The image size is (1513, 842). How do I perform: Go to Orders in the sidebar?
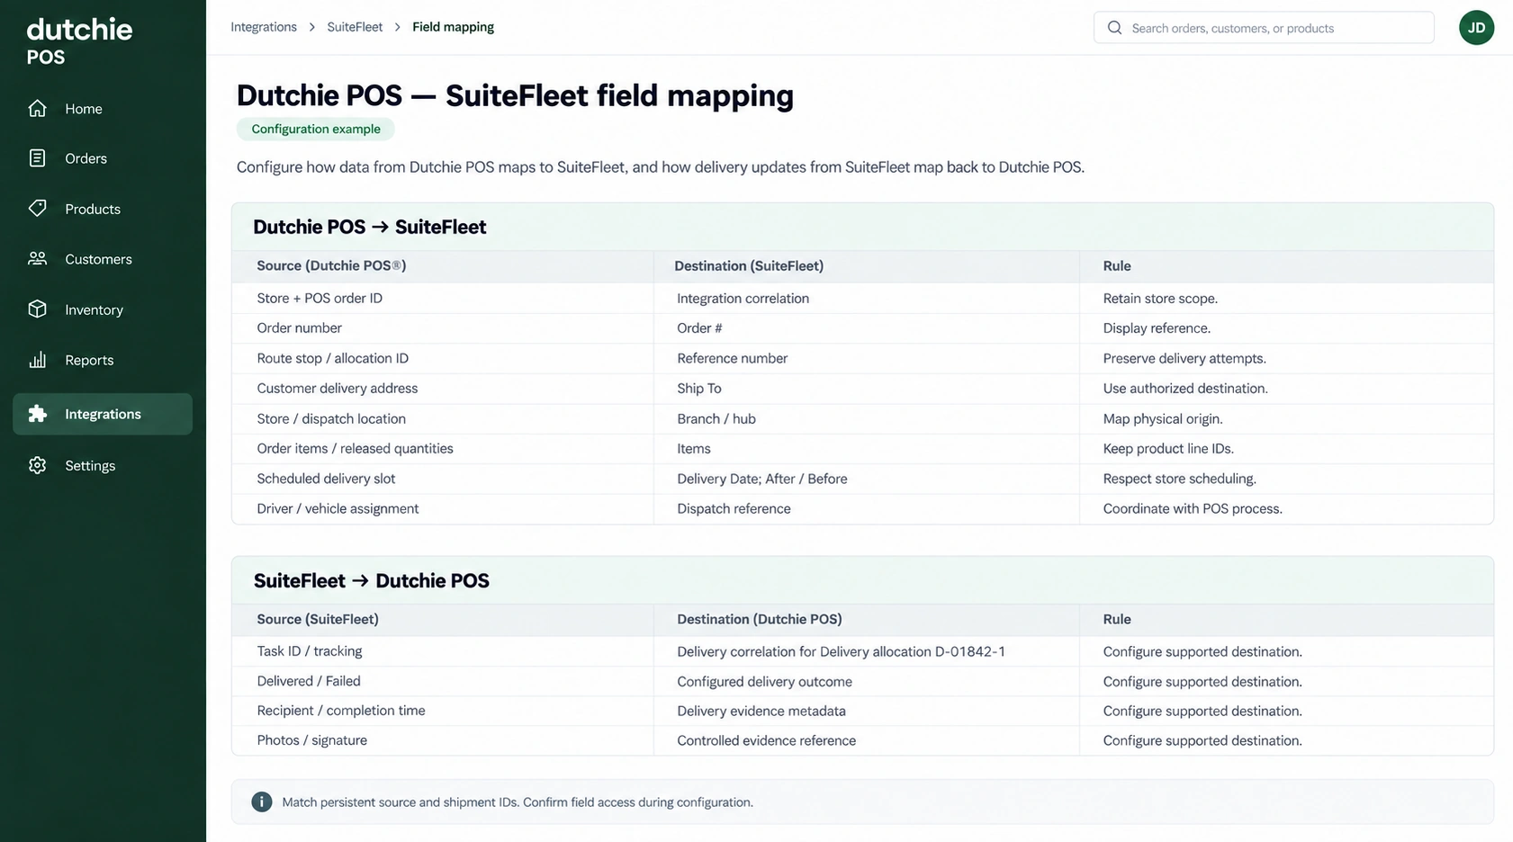point(103,158)
